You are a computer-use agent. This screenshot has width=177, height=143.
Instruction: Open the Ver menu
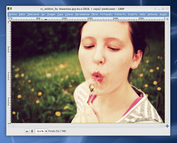coord(43,14)
